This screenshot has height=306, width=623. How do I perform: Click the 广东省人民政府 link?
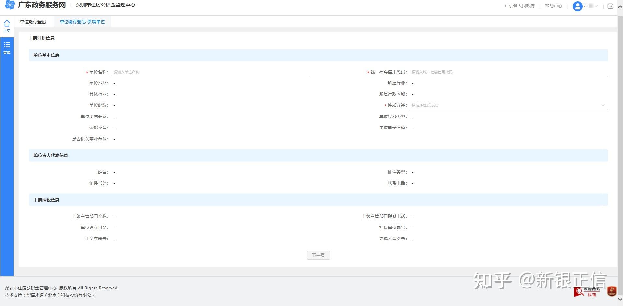click(519, 6)
